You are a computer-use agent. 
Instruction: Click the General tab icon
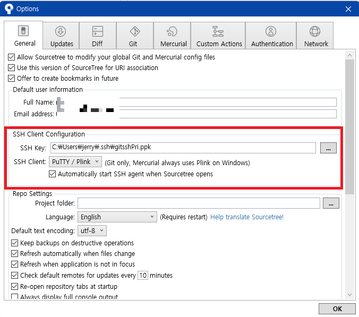(x=23, y=31)
